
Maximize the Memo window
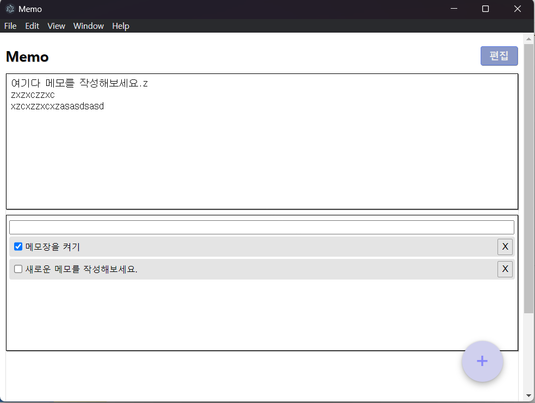(486, 9)
